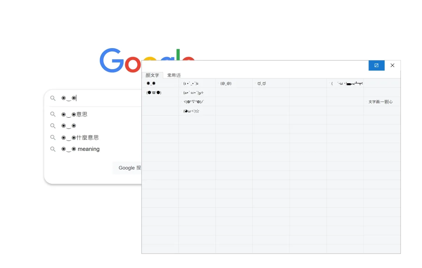Switch to the 颜文字 tab
Image resolution: width=422 pixels, height=268 pixels.
tap(152, 75)
